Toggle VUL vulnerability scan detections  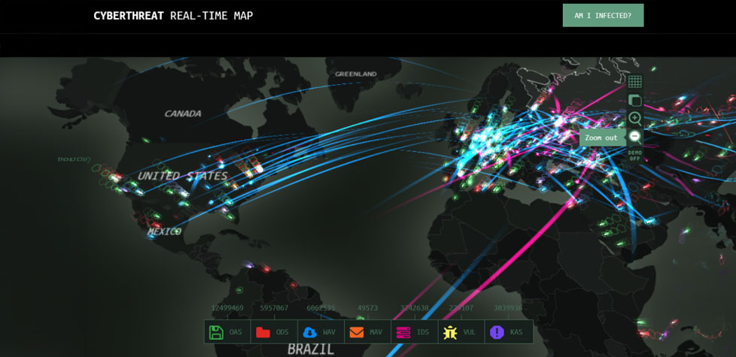[461, 331]
